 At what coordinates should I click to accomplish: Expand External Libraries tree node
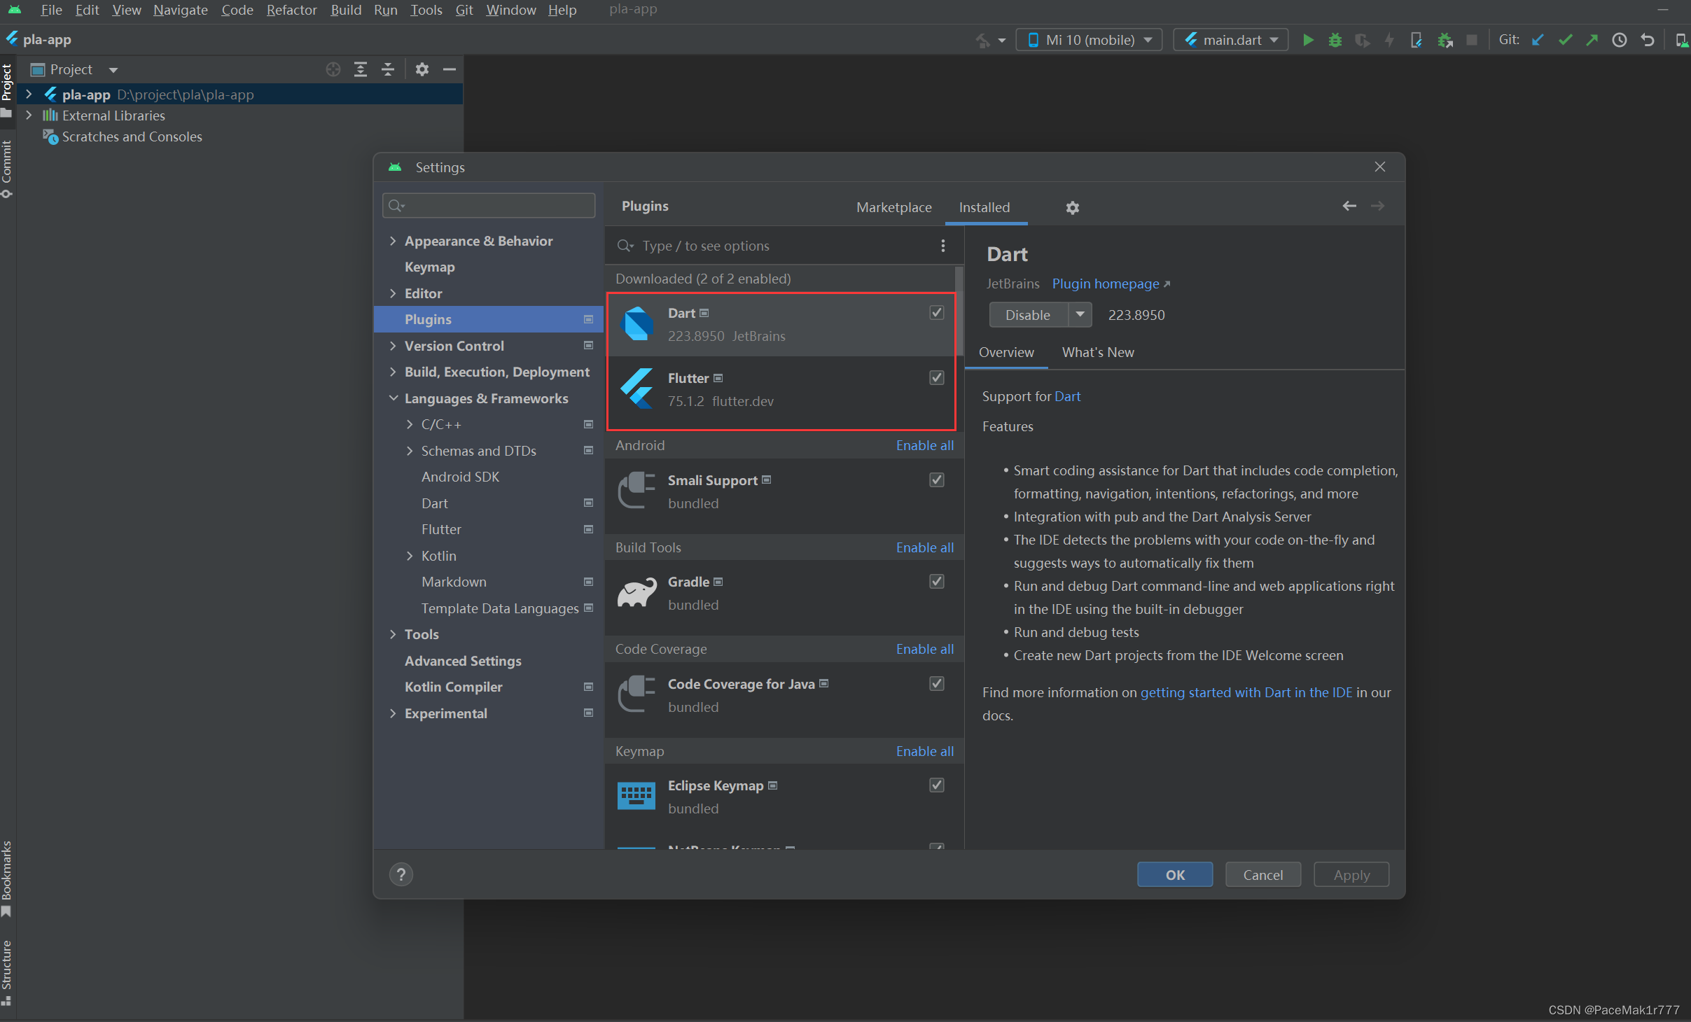point(29,115)
